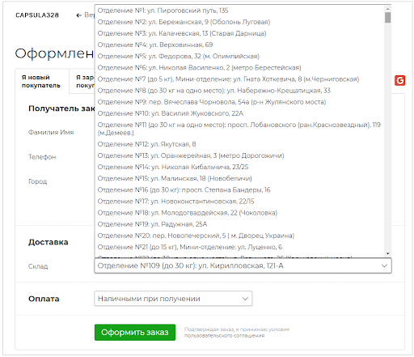Click the dropdown list scrollbar thumb
The width and height of the screenshot is (414, 357).
coord(387,18)
